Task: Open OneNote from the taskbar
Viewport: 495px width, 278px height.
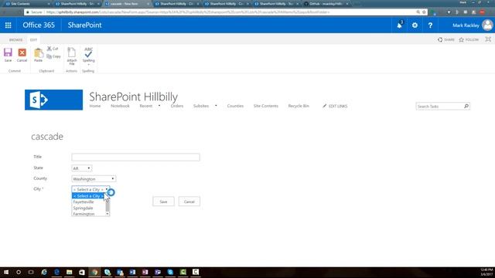Action: click(x=145, y=272)
